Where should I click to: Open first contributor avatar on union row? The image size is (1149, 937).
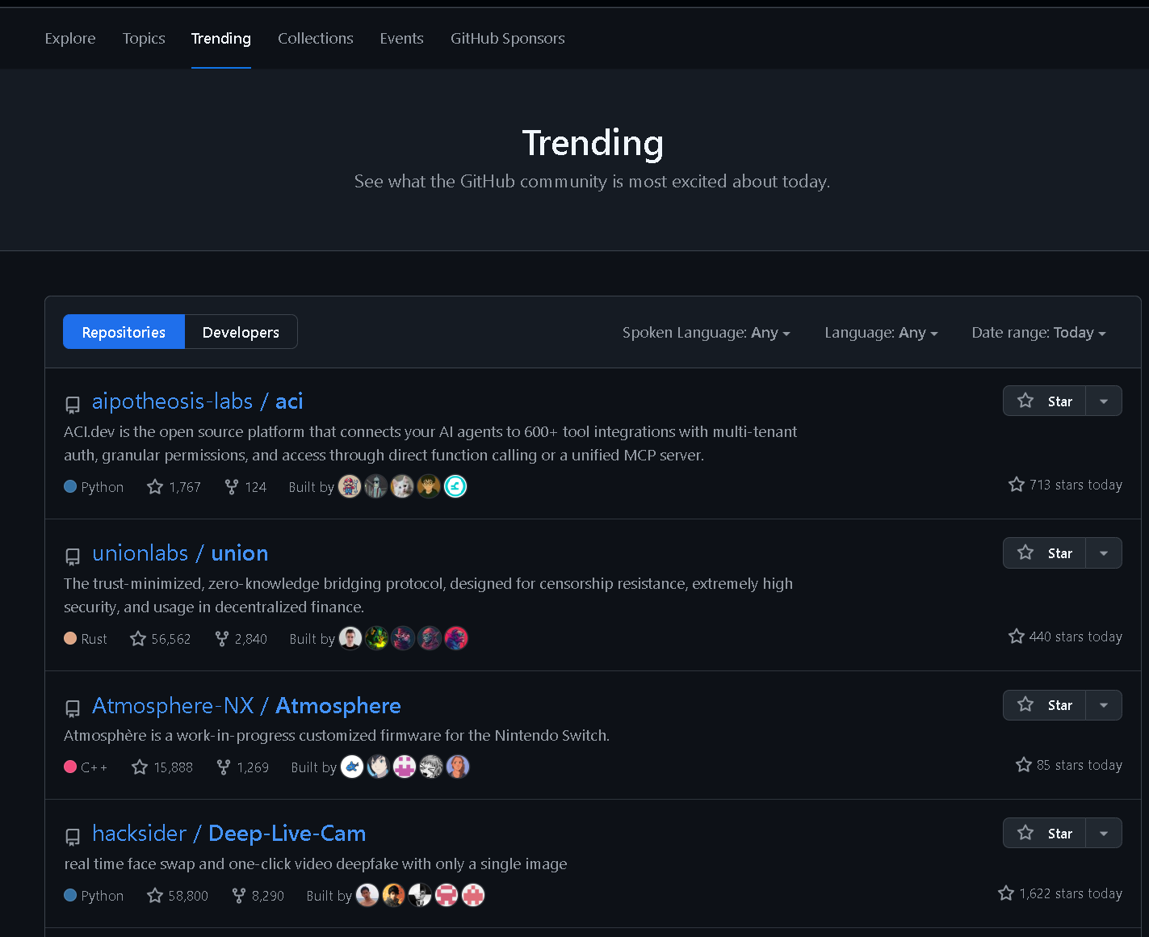[350, 638]
